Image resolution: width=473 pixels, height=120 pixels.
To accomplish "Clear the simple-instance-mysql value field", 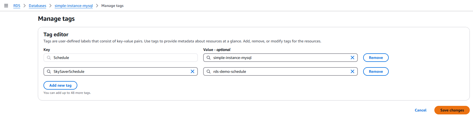I will pyautogui.click(x=352, y=58).
